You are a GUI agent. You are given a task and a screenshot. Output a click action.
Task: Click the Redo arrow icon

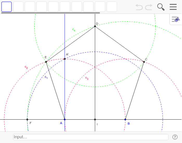point(149,7)
